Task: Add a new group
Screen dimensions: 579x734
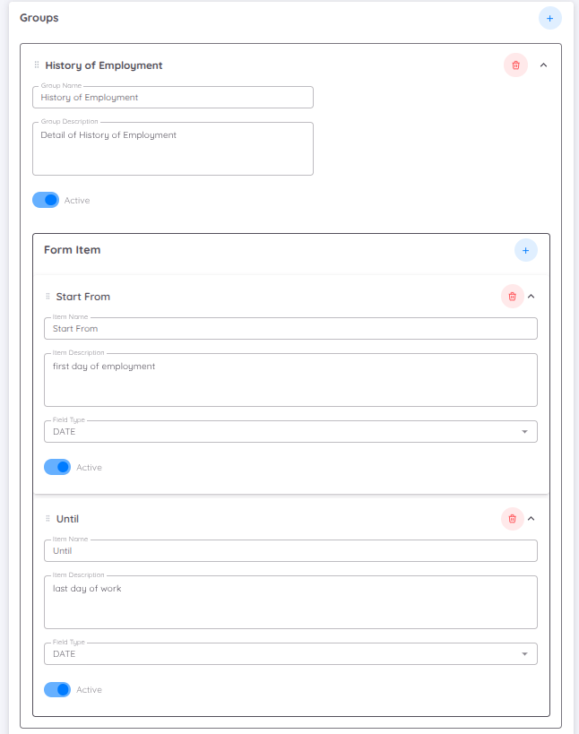Action: point(549,17)
